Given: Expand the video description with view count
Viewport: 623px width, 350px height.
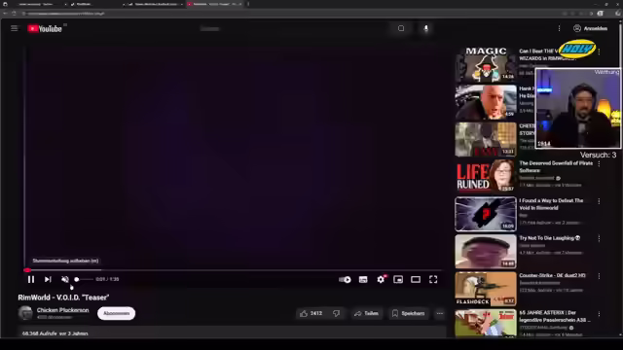Looking at the screenshot, I should click(232, 332).
